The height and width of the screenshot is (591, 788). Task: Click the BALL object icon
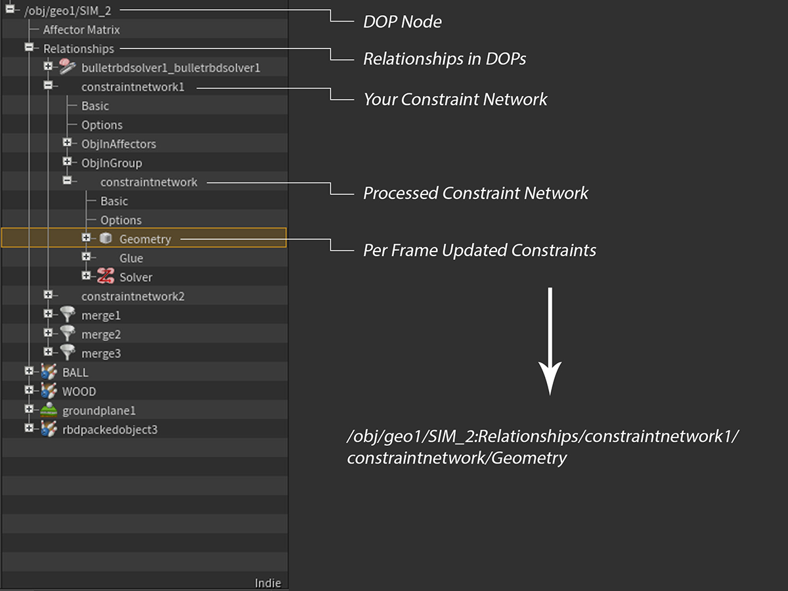49,372
